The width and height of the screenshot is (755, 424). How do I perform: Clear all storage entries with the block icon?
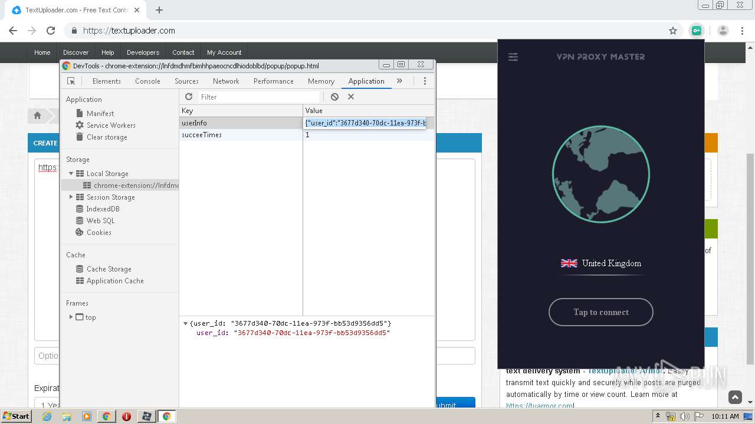click(x=334, y=97)
